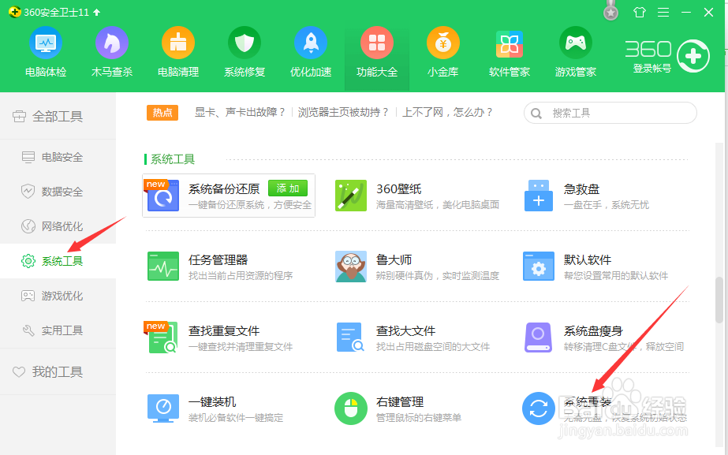This screenshot has height=455, width=728.
Task: Open link 上不了网，怎么办？
Action: coord(447,112)
